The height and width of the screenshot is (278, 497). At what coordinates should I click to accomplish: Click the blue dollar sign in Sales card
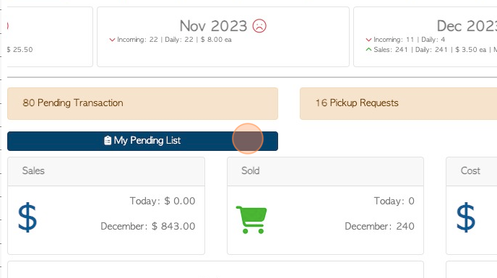pyautogui.click(x=27, y=217)
